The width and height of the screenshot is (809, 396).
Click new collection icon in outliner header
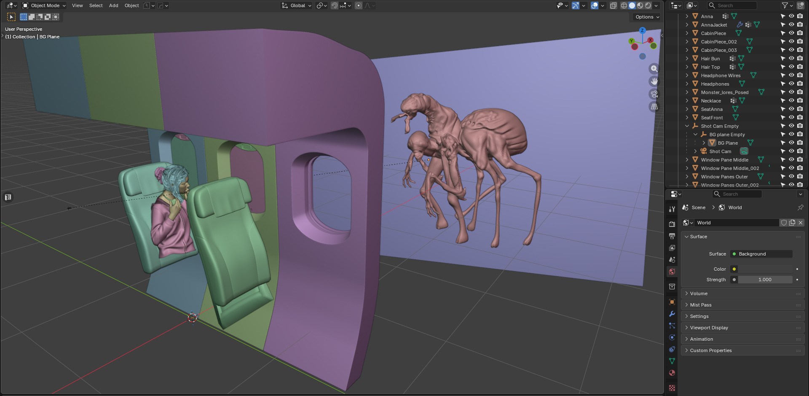coord(801,5)
